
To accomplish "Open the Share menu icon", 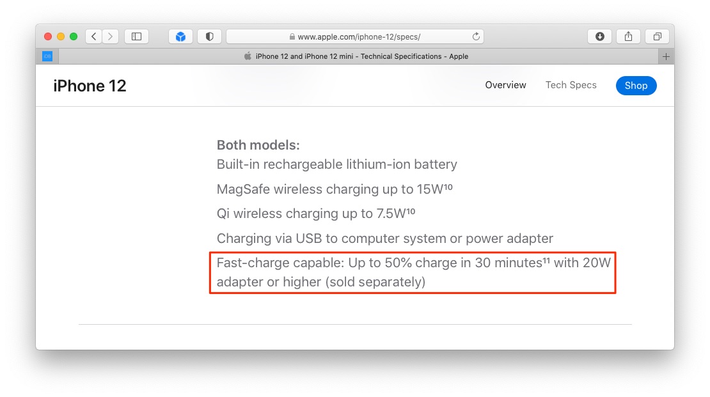I will pyautogui.click(x=629, y=36).
